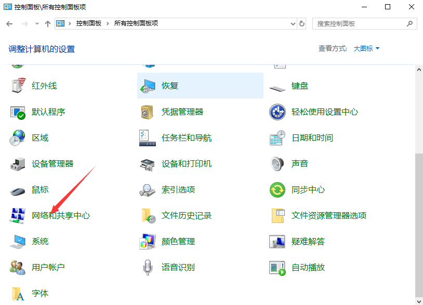Open the 网络和共享中心 icon
Screen dimensions: 423x305
[18, 216]
